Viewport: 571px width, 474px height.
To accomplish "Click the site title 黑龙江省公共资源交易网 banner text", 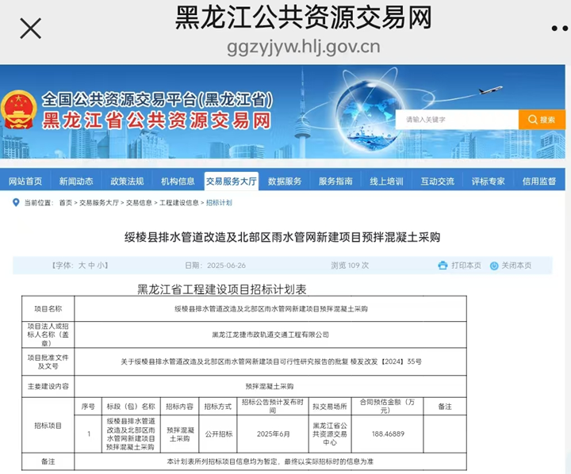I will (x=156, y=120).
